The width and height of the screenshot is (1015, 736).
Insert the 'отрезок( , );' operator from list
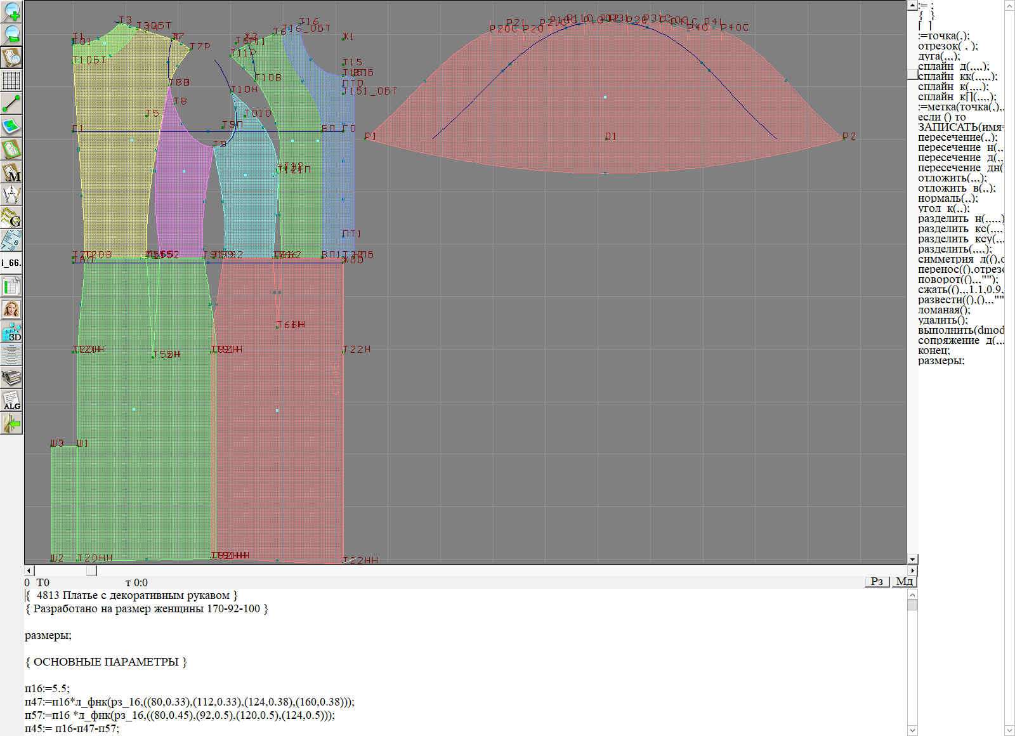(948, 46)
